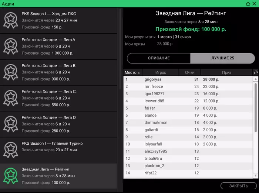Click the Призовой фонд: 100 000 р. heading
Viewport: 259px width, 193px height.
[x=191, y=29]
